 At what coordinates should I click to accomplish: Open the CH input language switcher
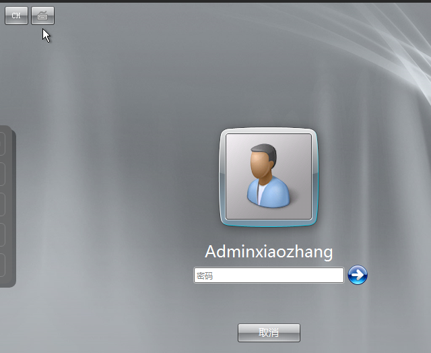pos(16,15)
